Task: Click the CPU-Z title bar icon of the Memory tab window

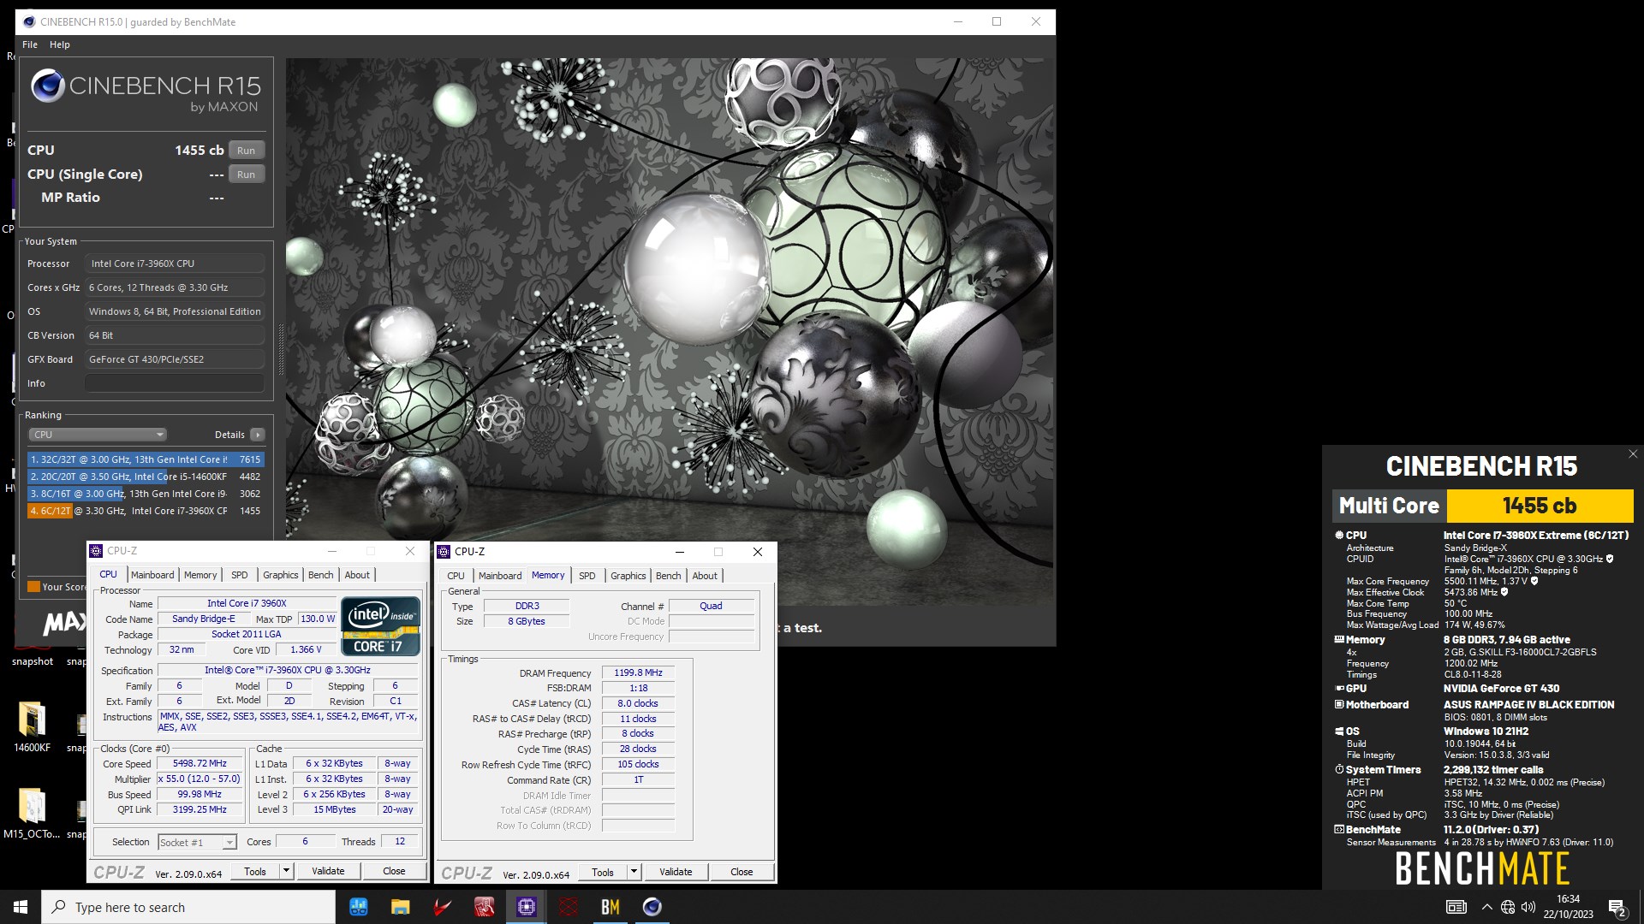Action: tap(444, 552)
